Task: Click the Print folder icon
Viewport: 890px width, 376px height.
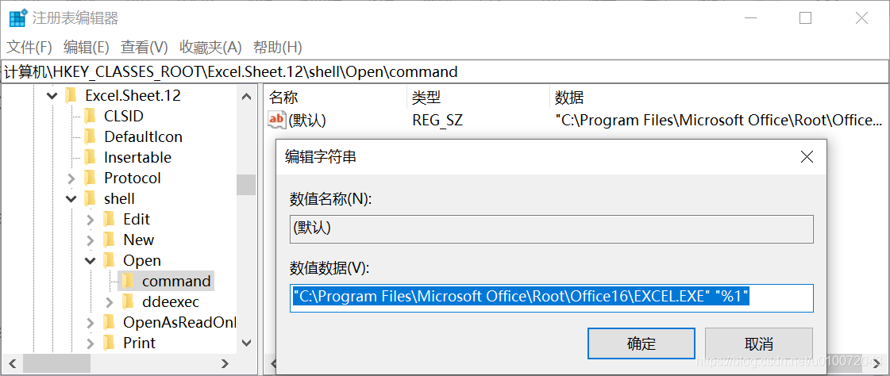Action: 110,343
